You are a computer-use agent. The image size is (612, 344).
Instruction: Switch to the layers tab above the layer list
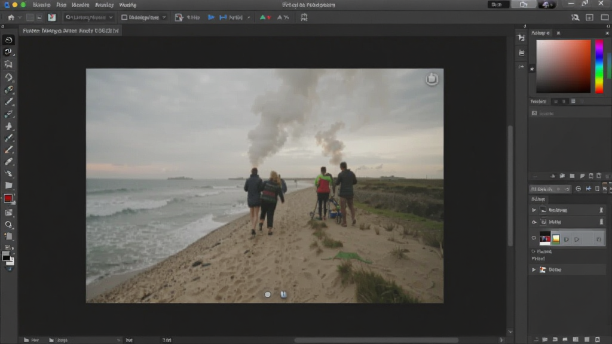click(x=538, y=199)
